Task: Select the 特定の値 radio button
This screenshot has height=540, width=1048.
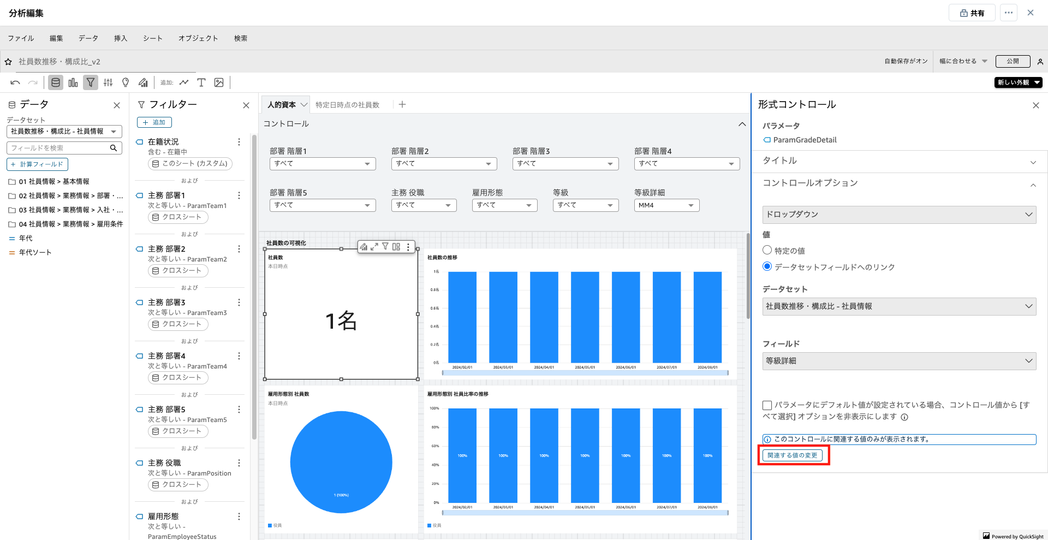Action: (767, 250)
